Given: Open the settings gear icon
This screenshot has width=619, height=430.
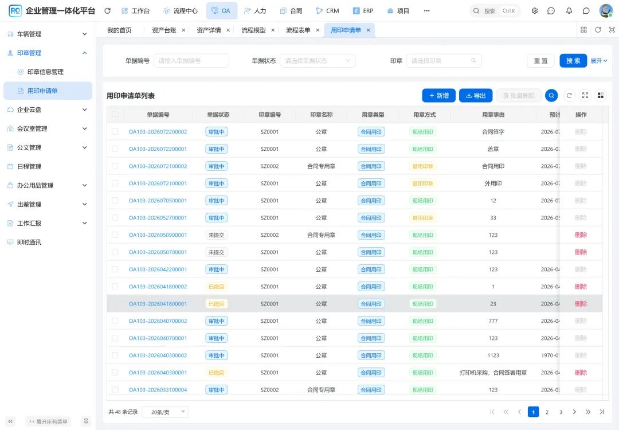Looking at the screenshot, I should (x=535, y=11).
